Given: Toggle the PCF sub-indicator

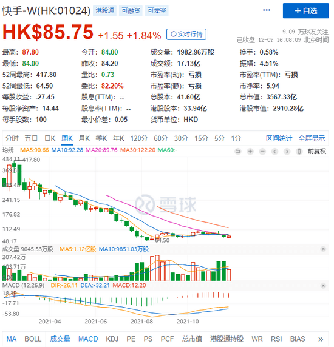Looking at the screenshot, I should pyautogui.click(x=167, y=339).
